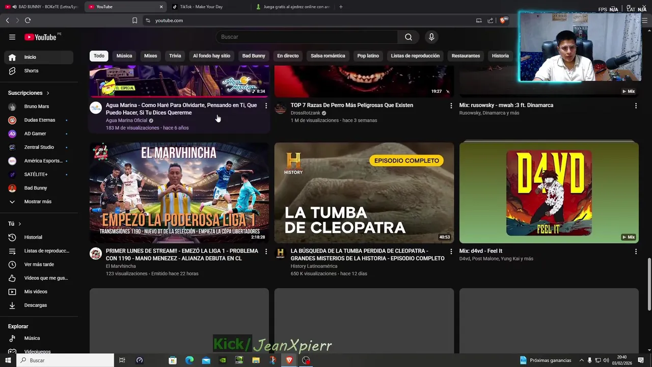Open Brave browser from taskbar
The height and width of the screenshot is (367, 652).
point(289,360)
